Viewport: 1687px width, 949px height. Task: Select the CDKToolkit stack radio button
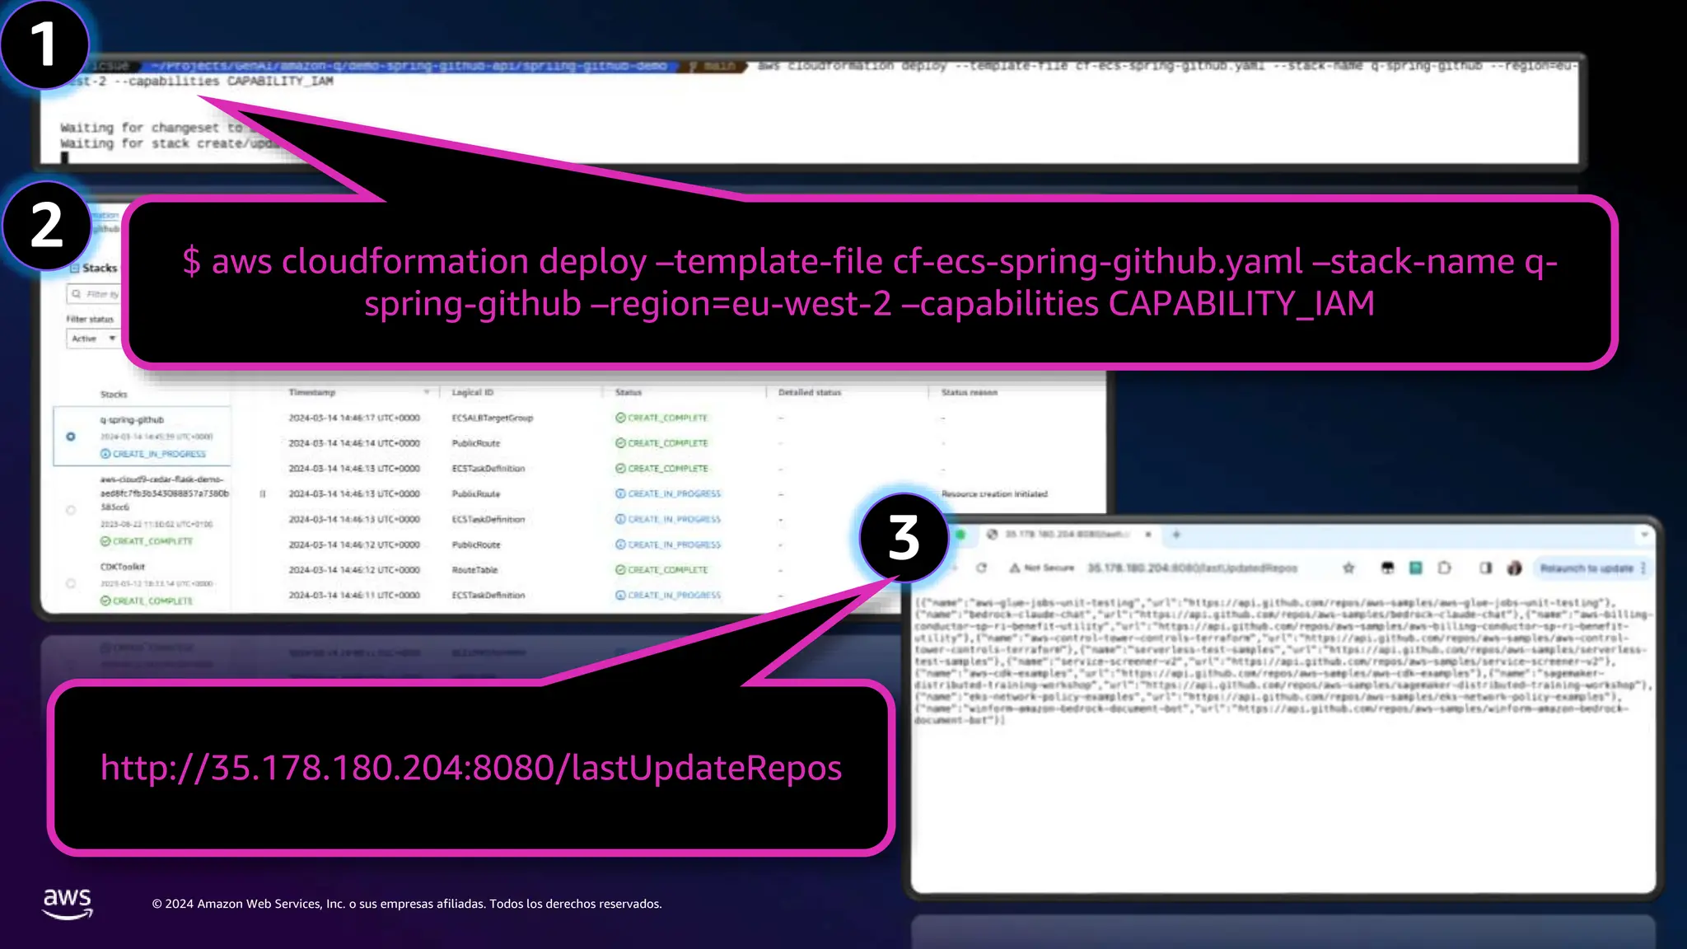71,583
